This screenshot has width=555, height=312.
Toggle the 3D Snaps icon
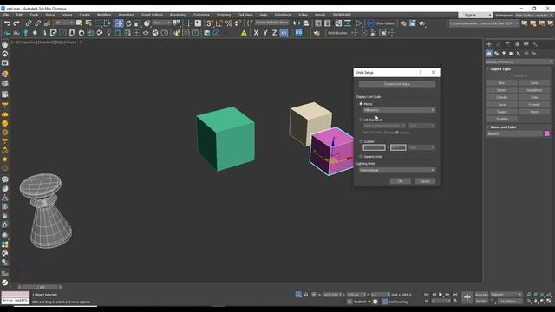coord(210,23)
